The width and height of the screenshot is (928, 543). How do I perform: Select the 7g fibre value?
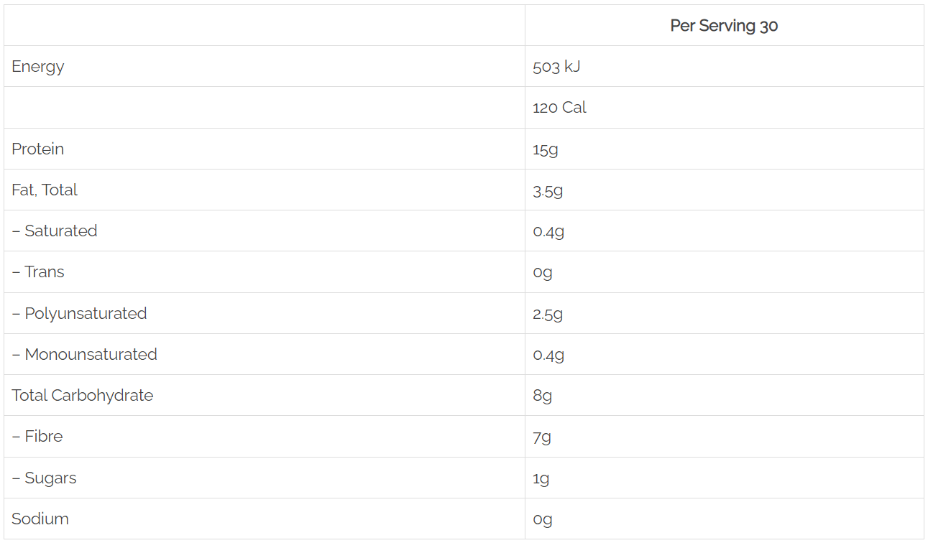542,437
